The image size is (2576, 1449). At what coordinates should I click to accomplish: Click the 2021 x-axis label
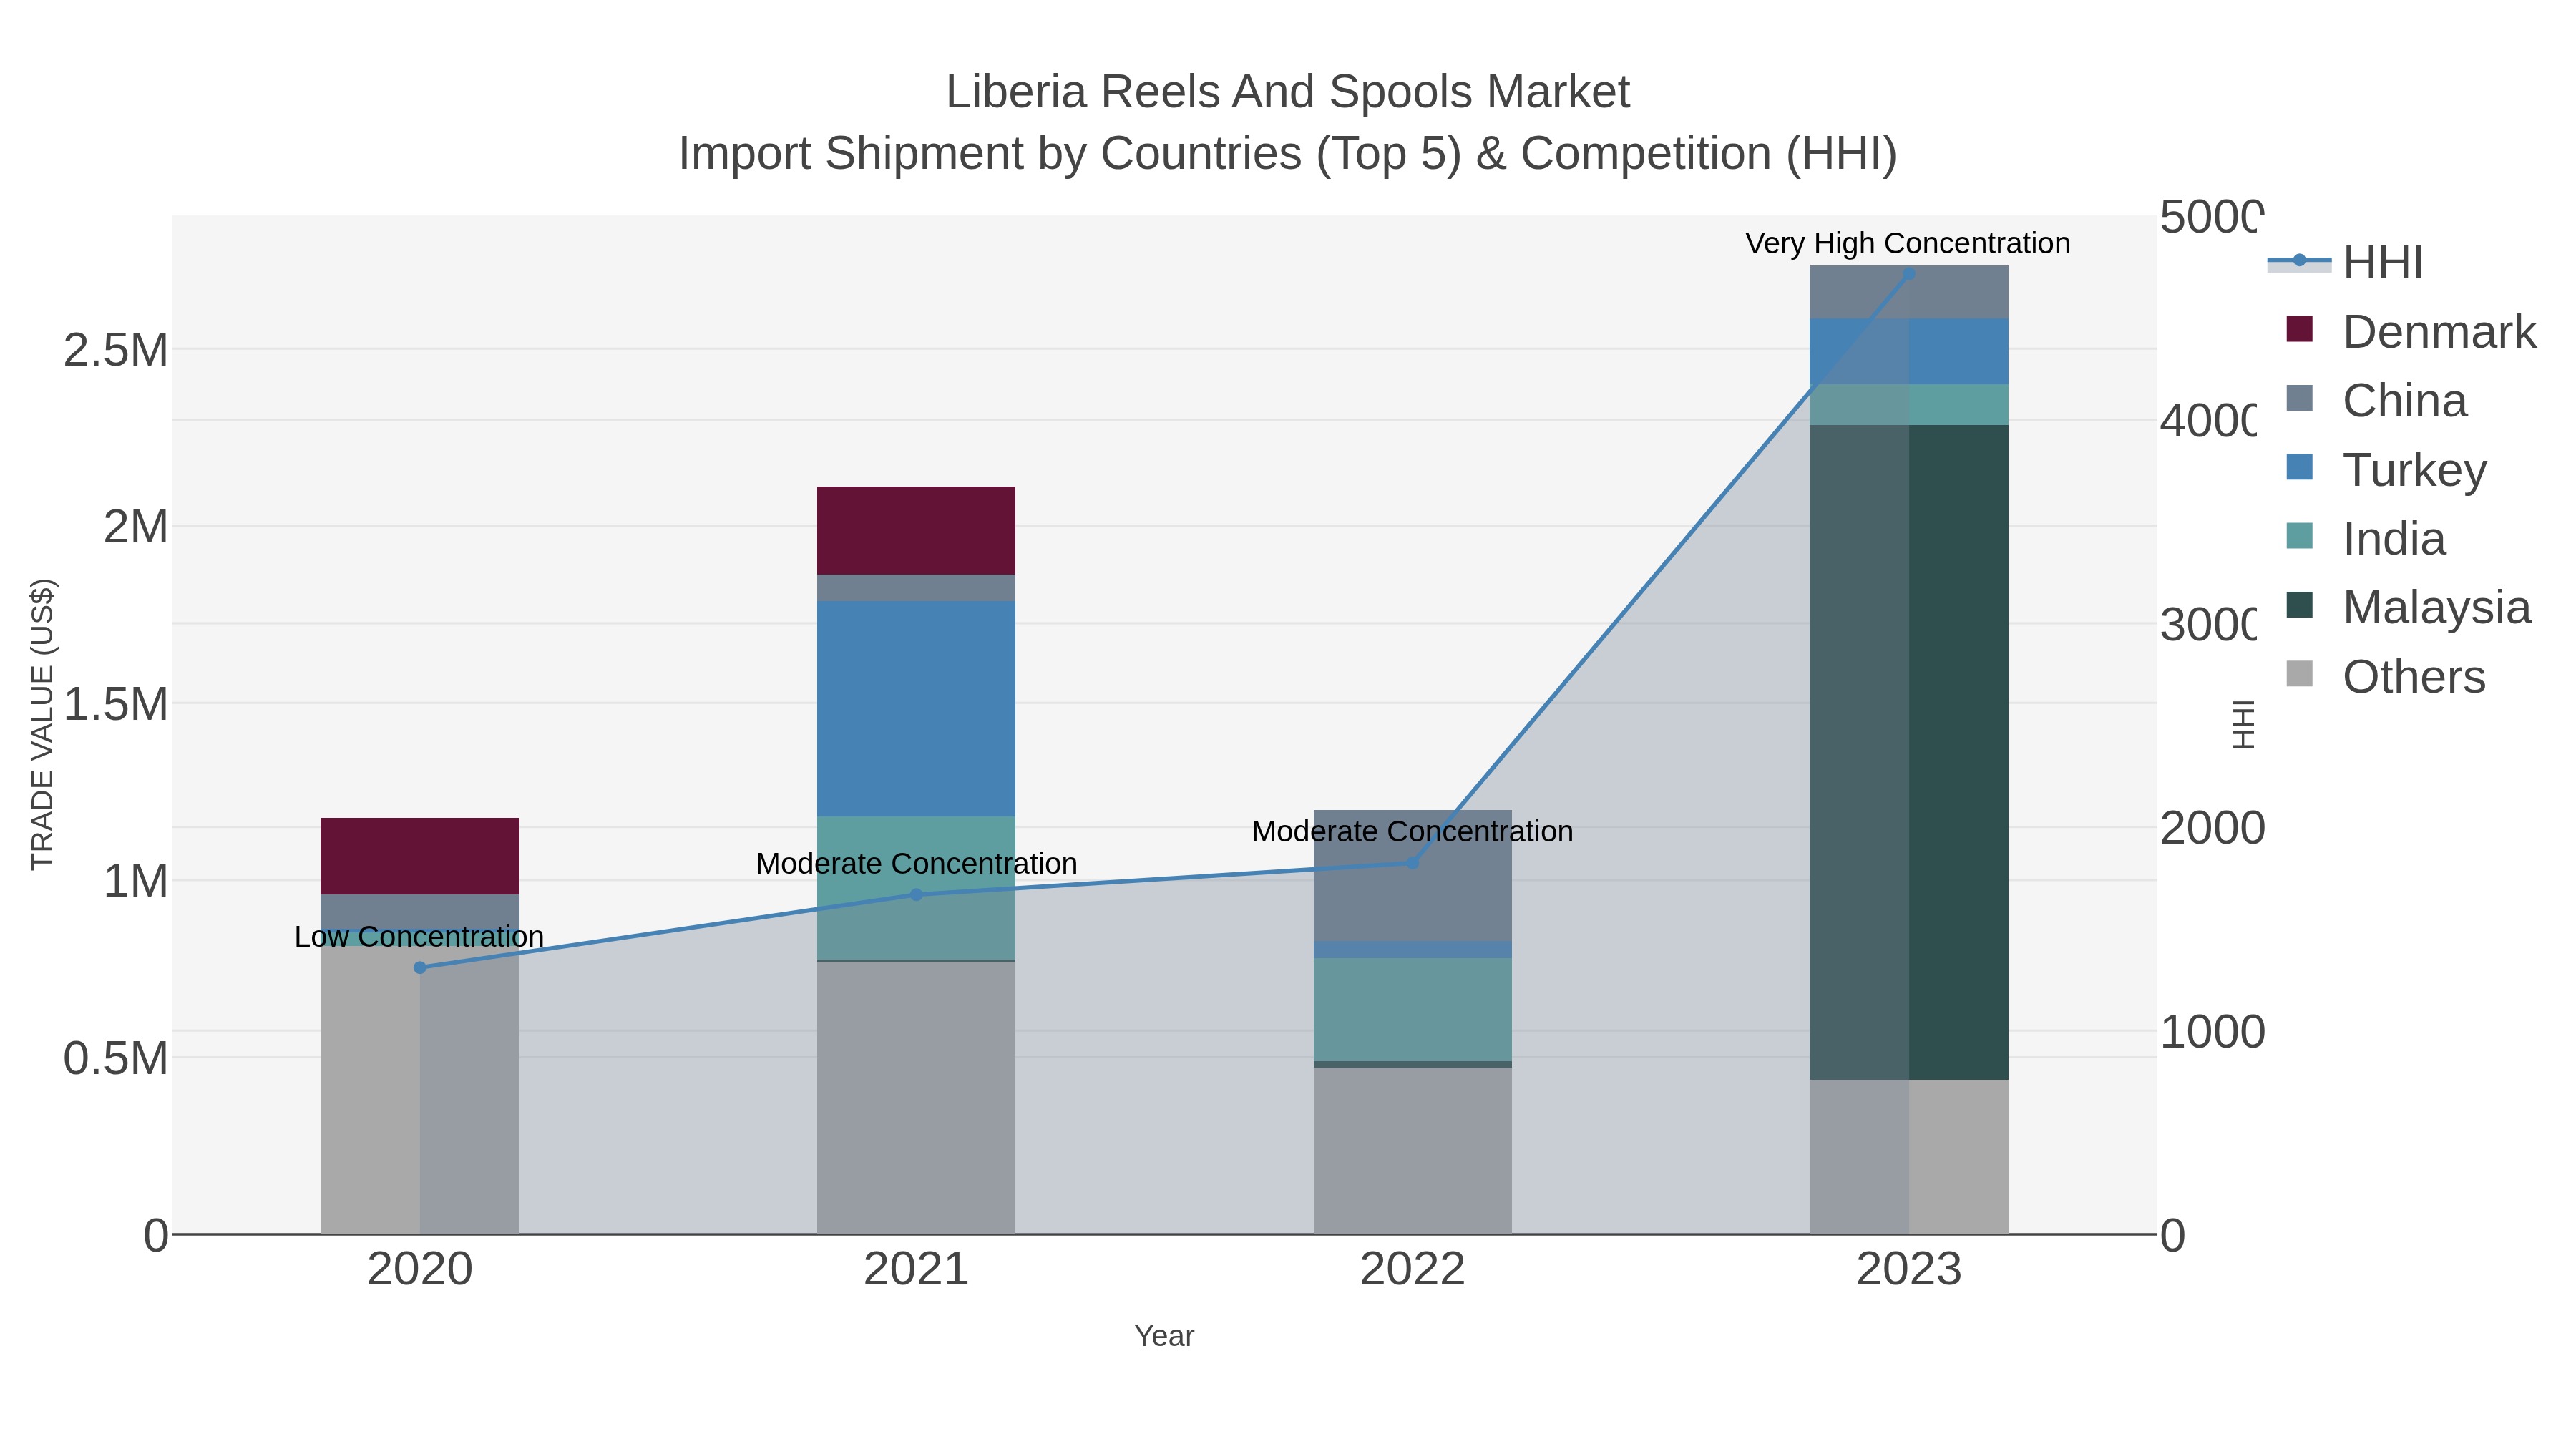click(916, 1270)
